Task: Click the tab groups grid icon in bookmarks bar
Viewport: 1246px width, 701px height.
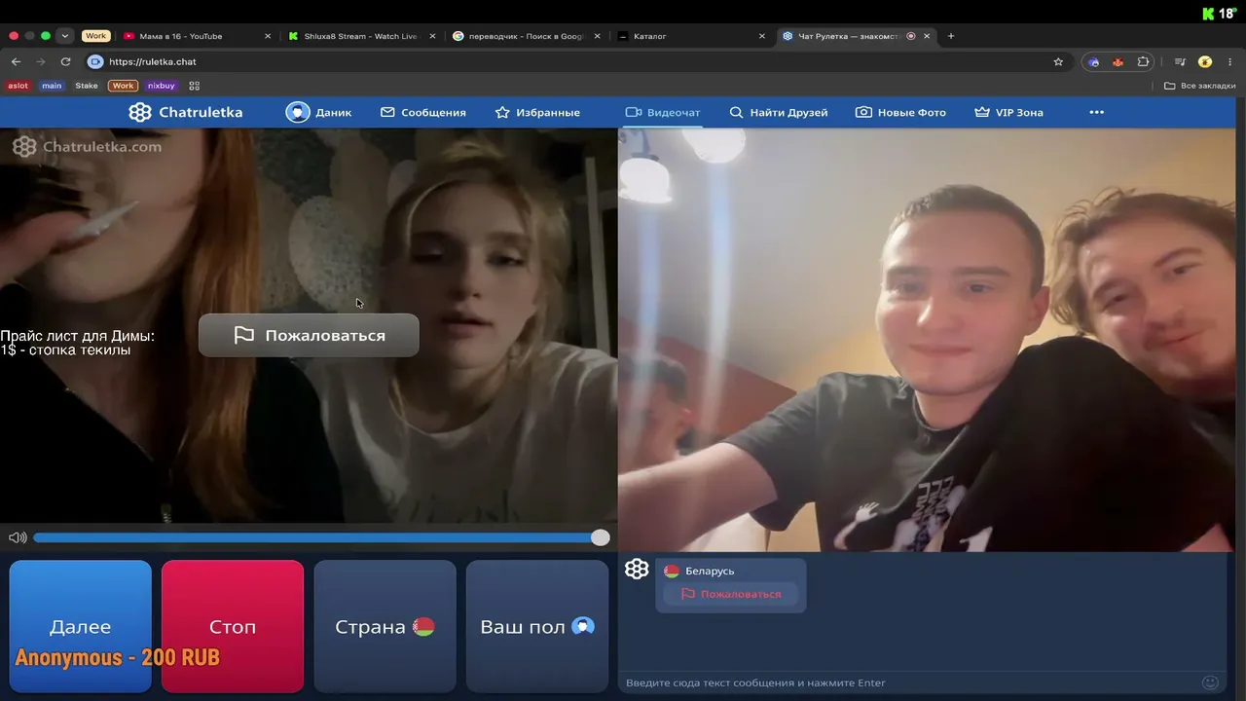Action: tap(194, 86)
